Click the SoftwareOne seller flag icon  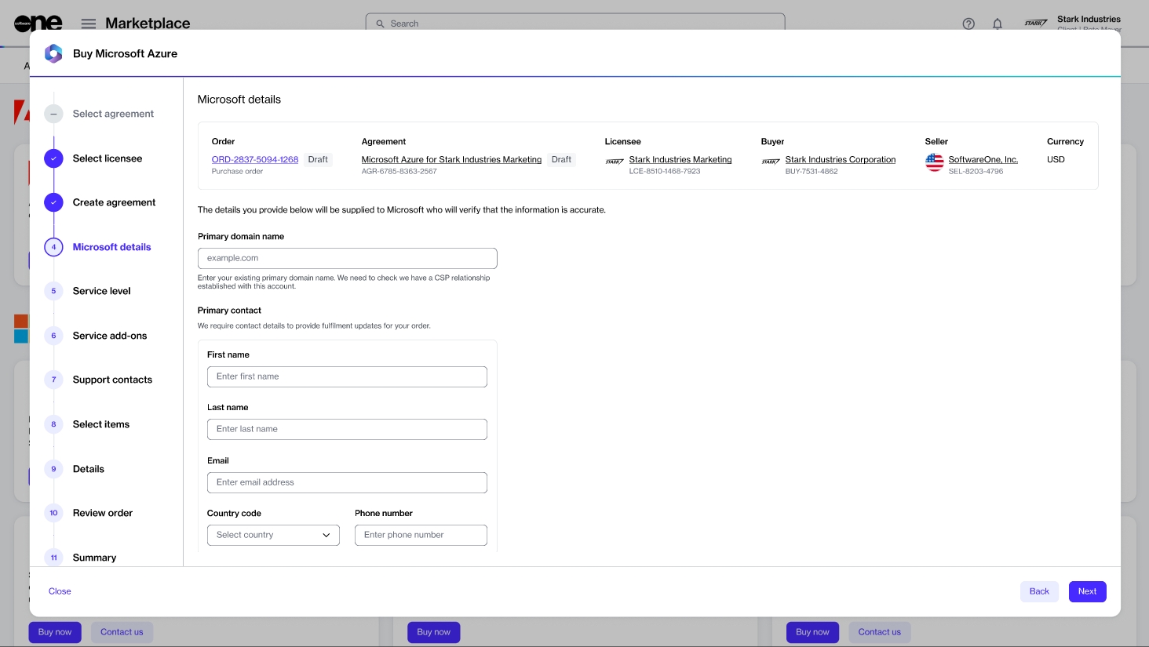click(934, 162)
